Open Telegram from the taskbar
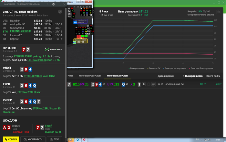226x142 pixels. pyautogui.click(x=78, y=140)
